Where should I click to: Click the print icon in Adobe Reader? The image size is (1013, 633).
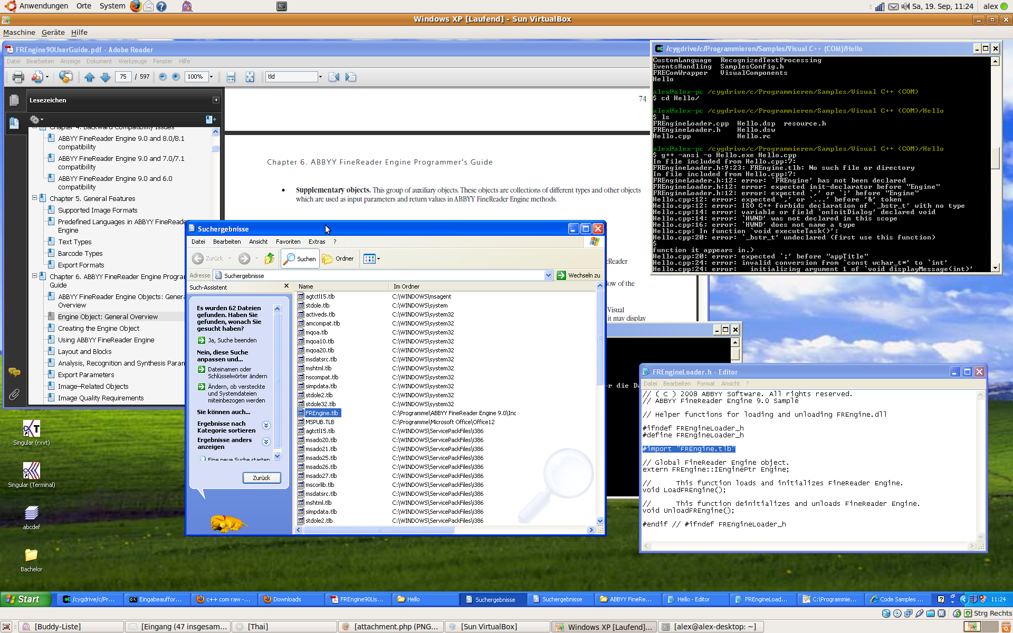[x=18, y=77]
